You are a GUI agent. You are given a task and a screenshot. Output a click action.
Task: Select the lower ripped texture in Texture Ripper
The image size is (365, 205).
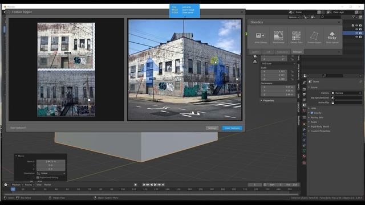pos(66,93)
